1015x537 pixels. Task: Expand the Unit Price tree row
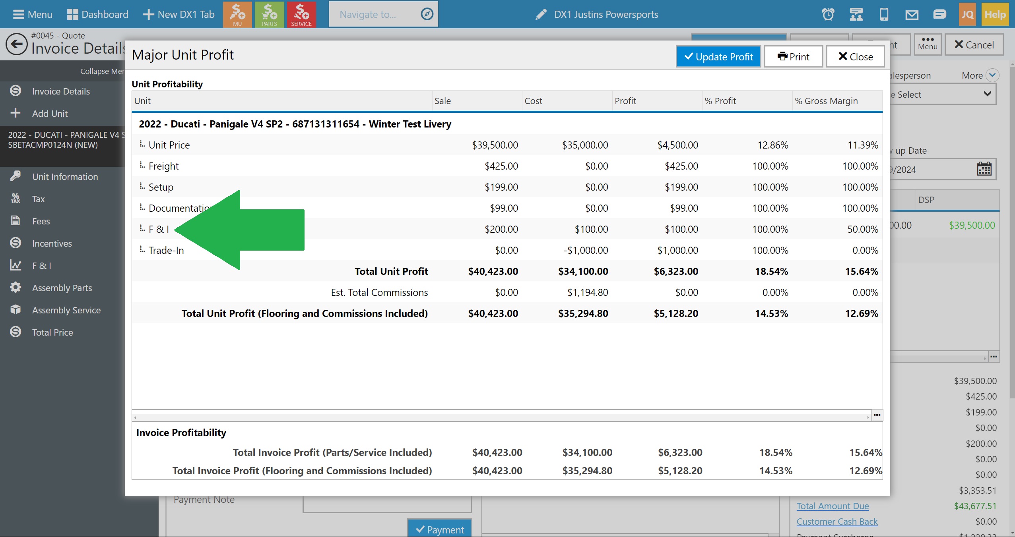142,145
